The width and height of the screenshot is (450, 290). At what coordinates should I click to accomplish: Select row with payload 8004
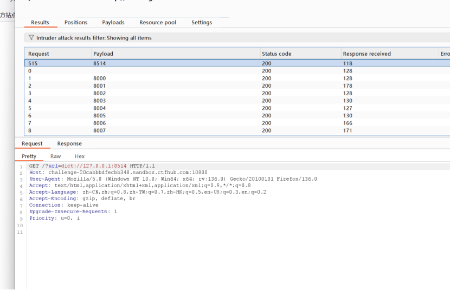[237, 108]
